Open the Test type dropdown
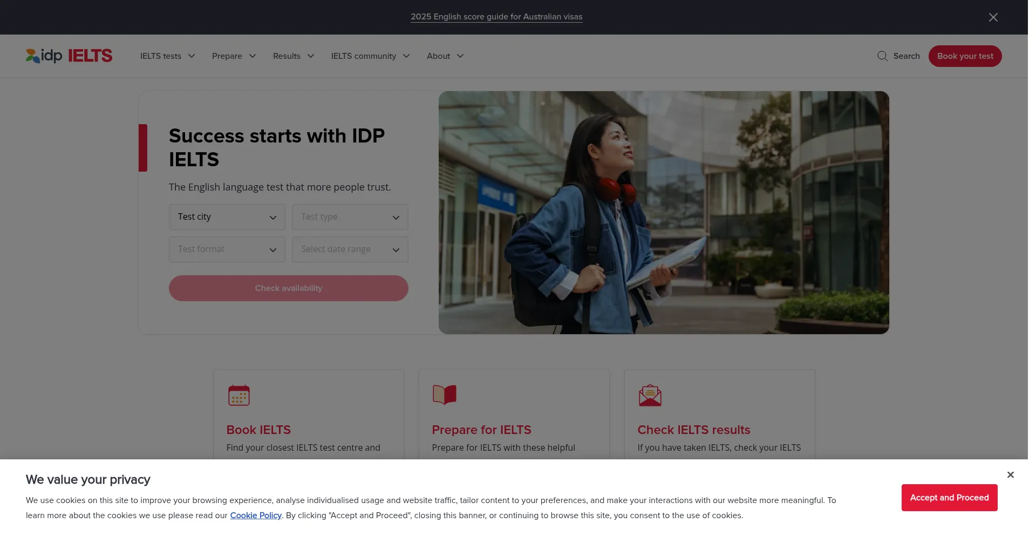The width and height of the screenshot is (1036, 536). [x=350, y=217]
